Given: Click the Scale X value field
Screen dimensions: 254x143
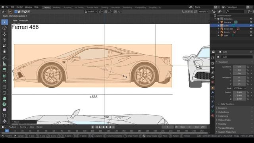Looking at the screenshot, I should (x=239, y=93).
